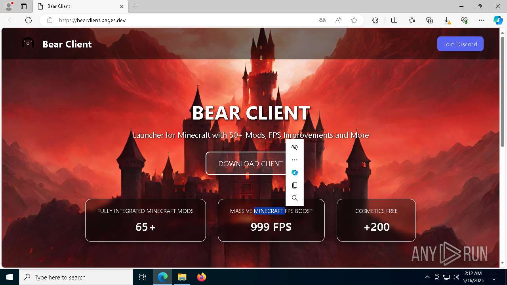The image size is (507, 285).
Task: Open Microsoft Edge from the taskbar
Action: tap(163, 277)
